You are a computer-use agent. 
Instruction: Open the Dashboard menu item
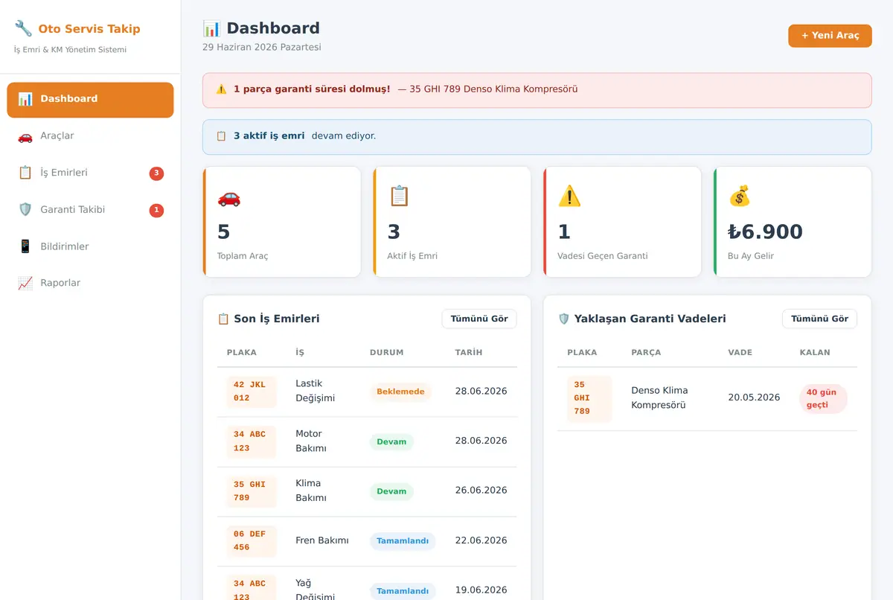[90, 100]
